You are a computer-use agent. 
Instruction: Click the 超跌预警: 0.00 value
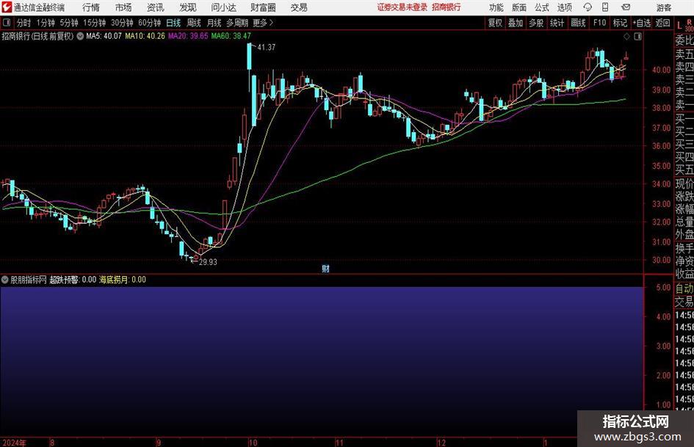[73, 280]
